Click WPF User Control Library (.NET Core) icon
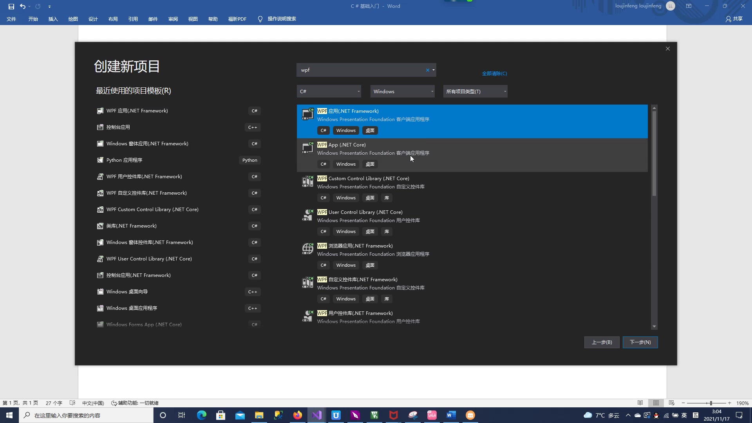The image size is (752, 423). pos(307,215)
